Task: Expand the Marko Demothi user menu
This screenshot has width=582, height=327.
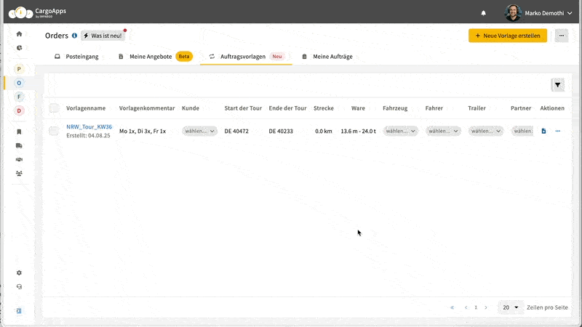Action: 570,13
